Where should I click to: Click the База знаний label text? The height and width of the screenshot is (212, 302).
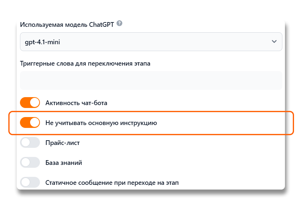pyautogui.click(x=64, y=163)
